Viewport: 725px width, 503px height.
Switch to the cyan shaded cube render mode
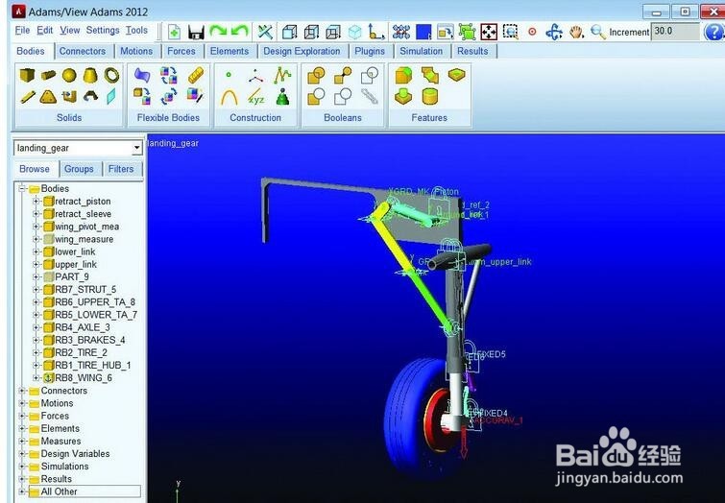point(354,32)
